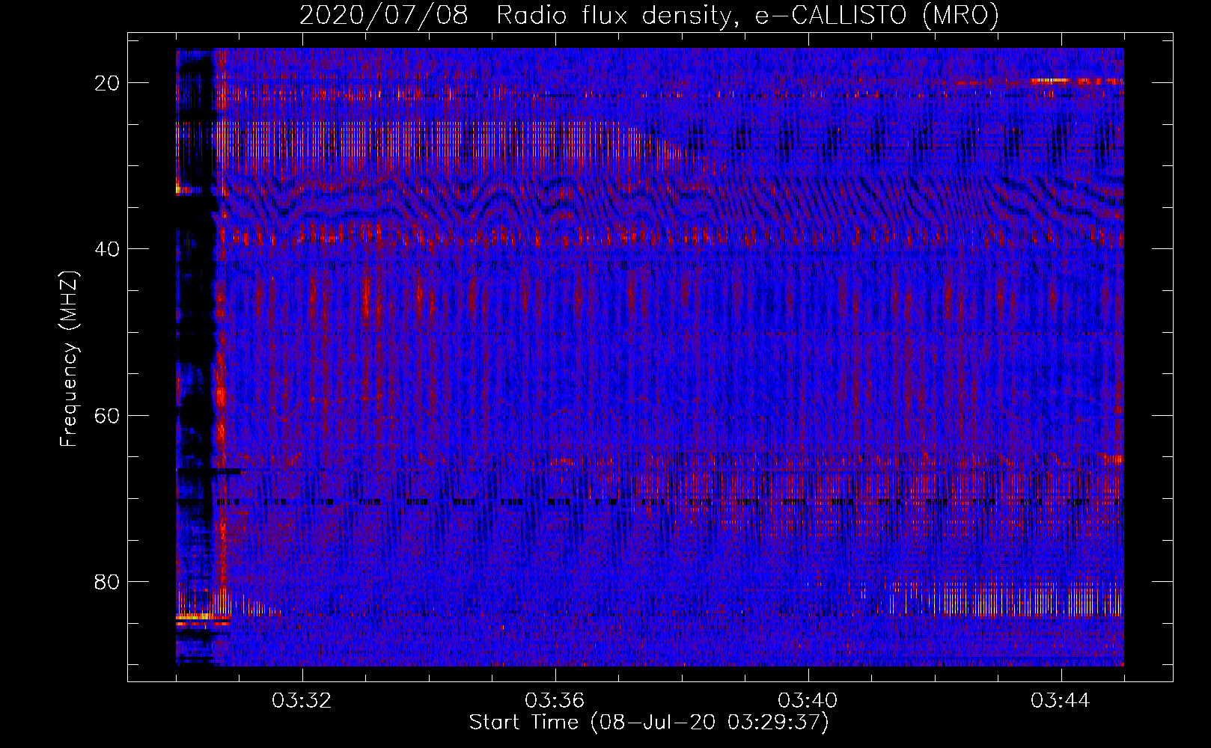Click the "03:44" time tick label

pyautogui.click(x=1061, y=701)
